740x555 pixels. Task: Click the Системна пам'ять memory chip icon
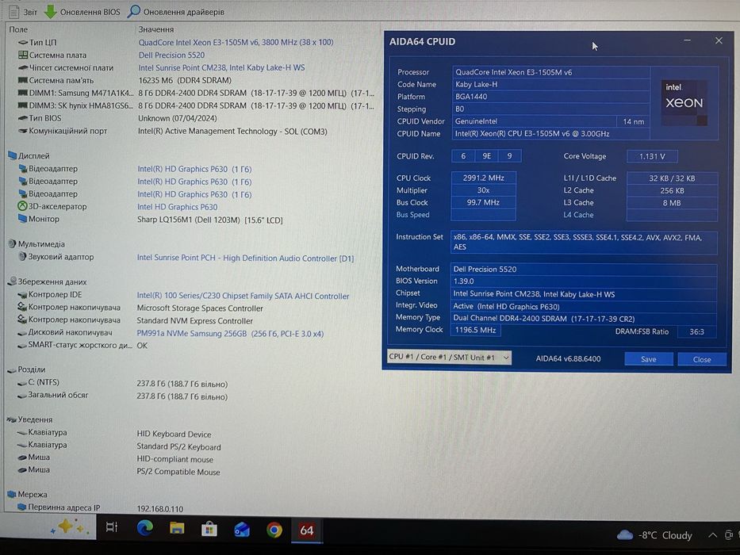pos(22,80)
